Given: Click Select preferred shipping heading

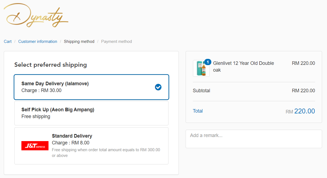Looking at the screenshot, I should point(51,65).
